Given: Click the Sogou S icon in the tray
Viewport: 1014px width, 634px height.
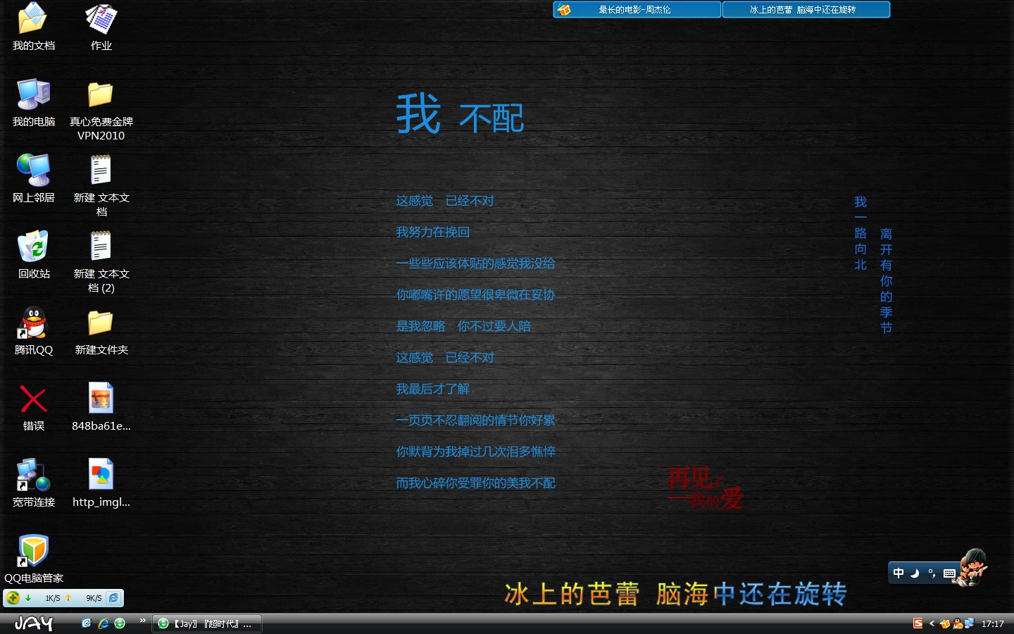Looking at the screenshot, I should point(918,623).
